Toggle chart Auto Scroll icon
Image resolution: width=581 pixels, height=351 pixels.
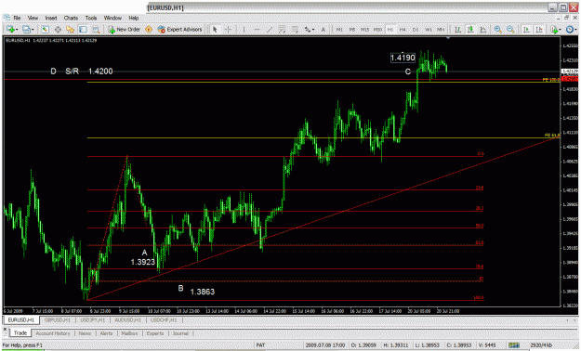click(526, 30)
